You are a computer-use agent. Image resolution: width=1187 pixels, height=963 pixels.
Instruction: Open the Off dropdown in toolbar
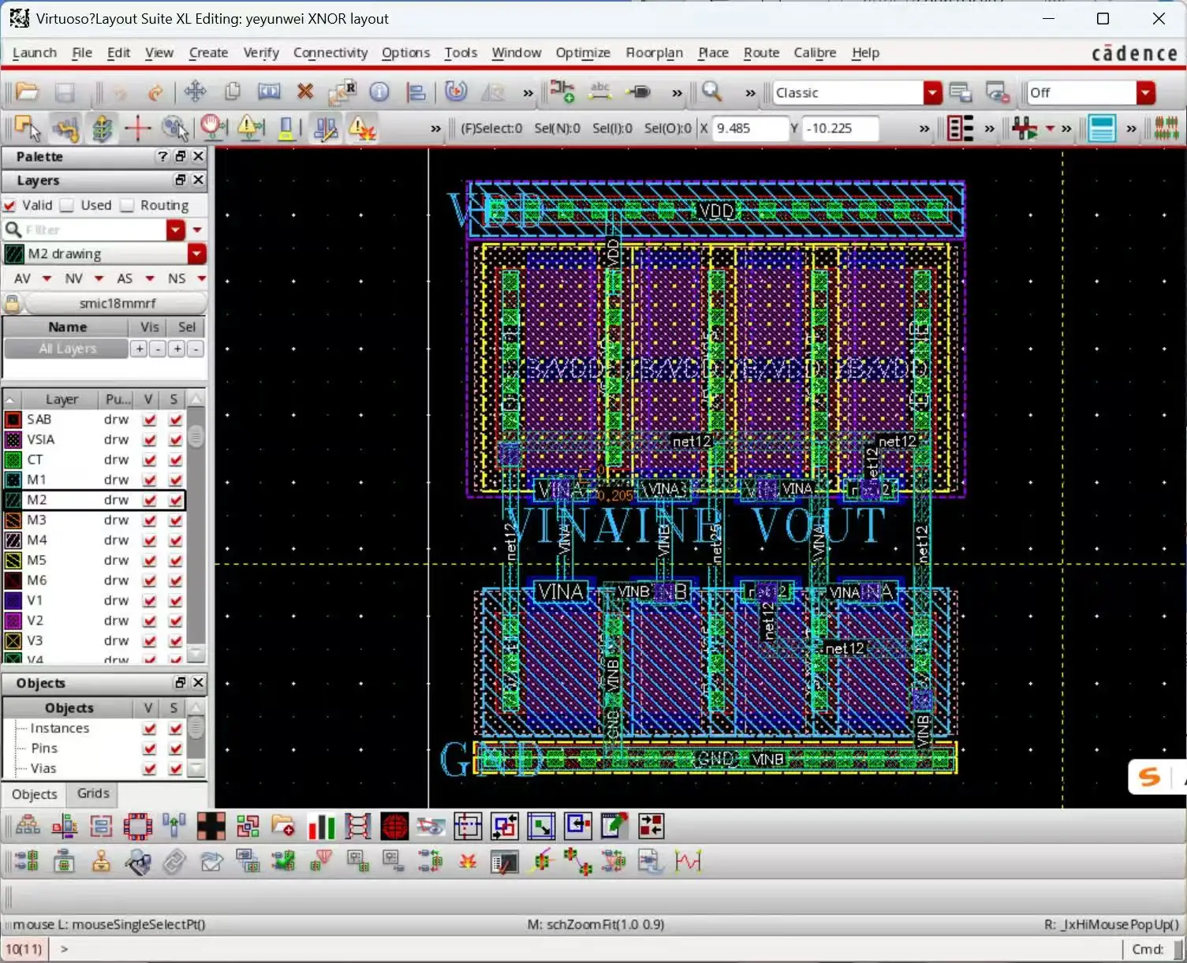tap(1145, 92)
